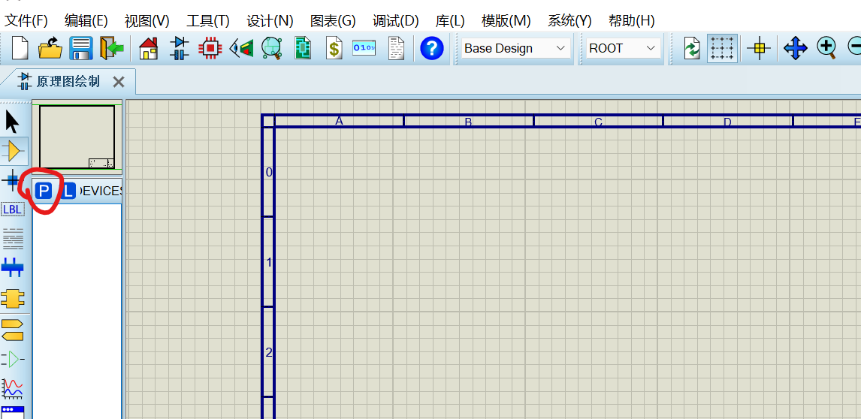Open Help with blue question mark
Viewport: 861px width, 419px height.
click(431, 48)
